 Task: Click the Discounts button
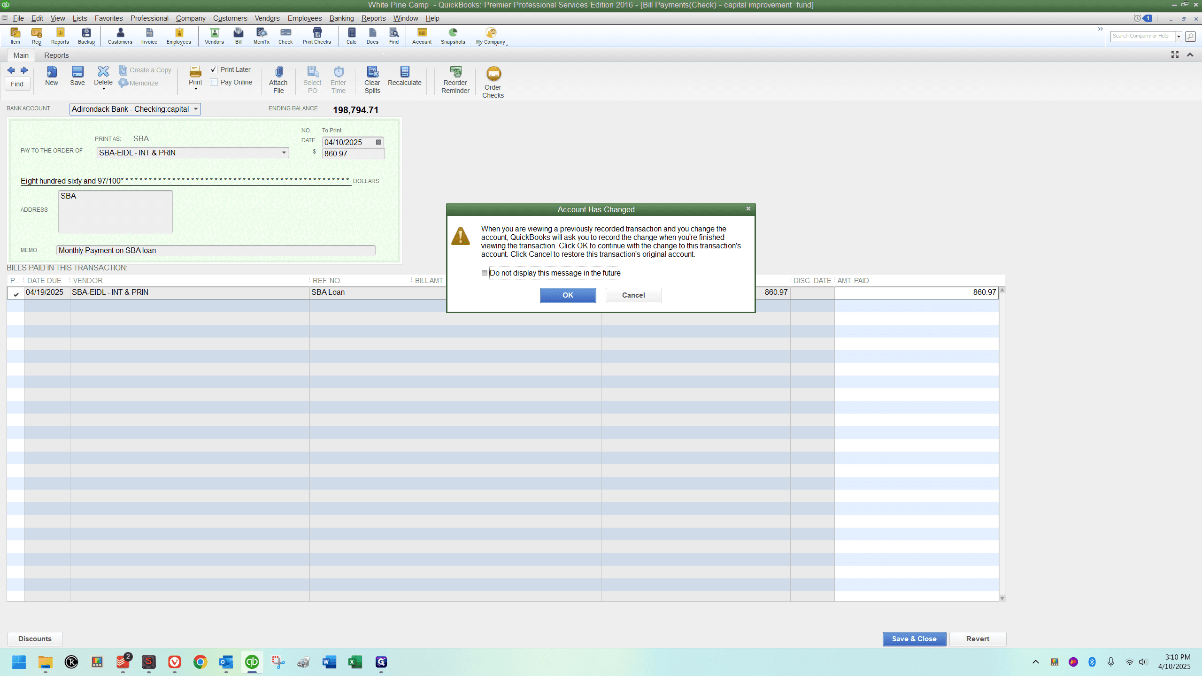pyautogui.click(x=35, y=639)
